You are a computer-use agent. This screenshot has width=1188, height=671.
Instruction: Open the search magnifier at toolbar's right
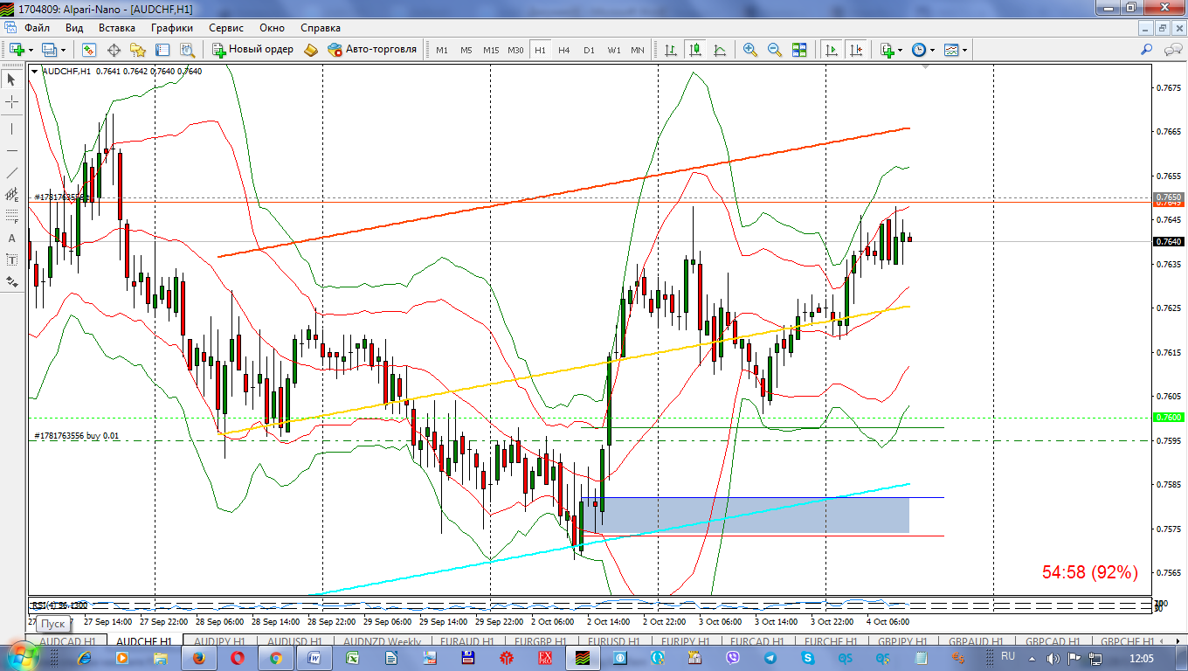[1148, 50]
